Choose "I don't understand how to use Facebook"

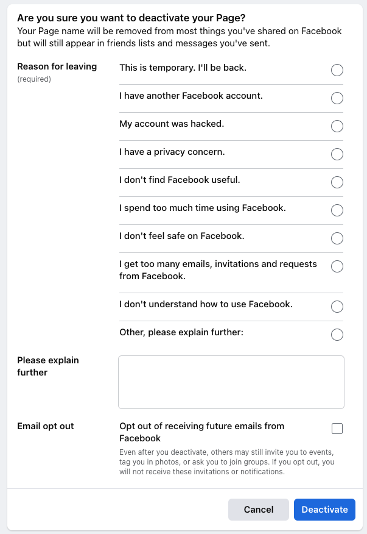[x=337, y=307]
